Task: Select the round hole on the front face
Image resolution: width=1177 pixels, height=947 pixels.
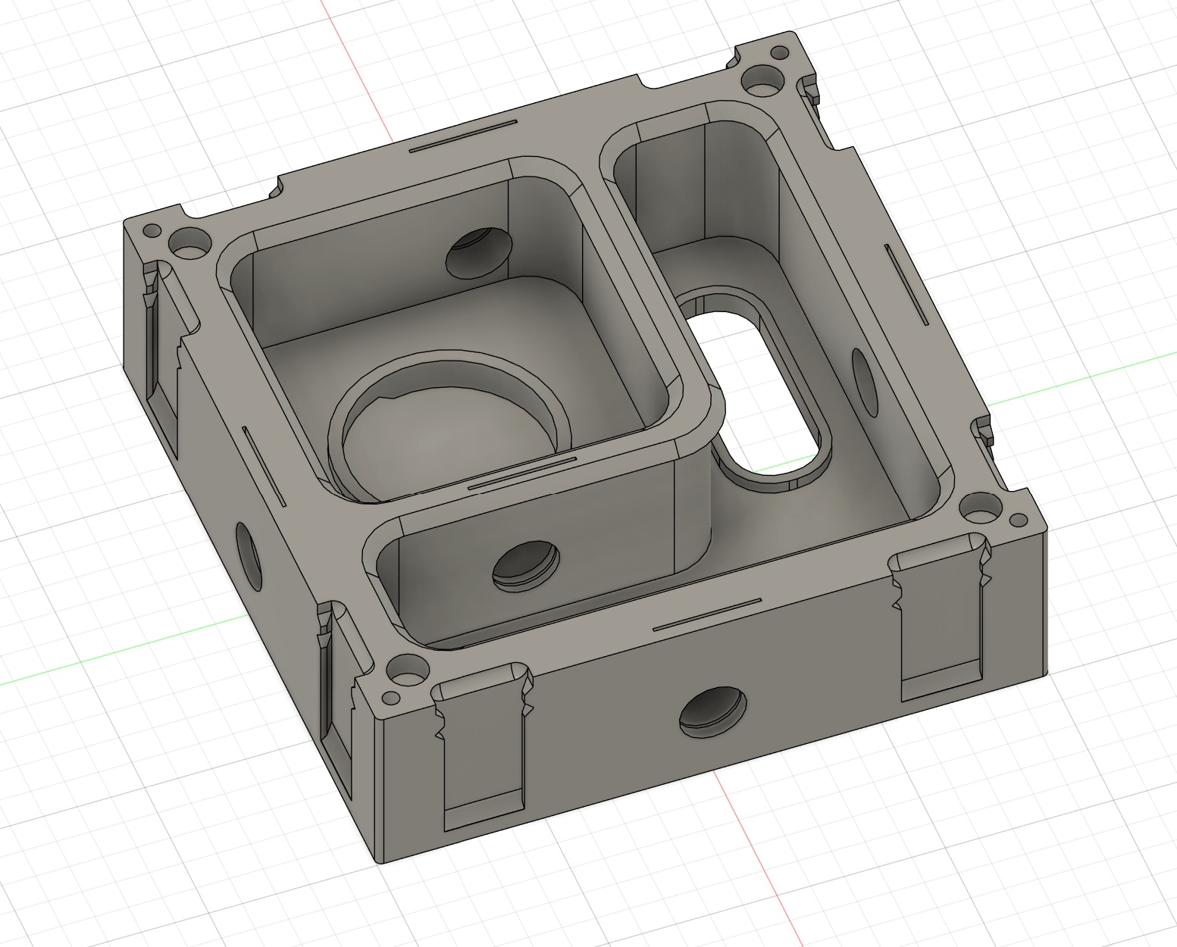Action: tap(712, 714)
